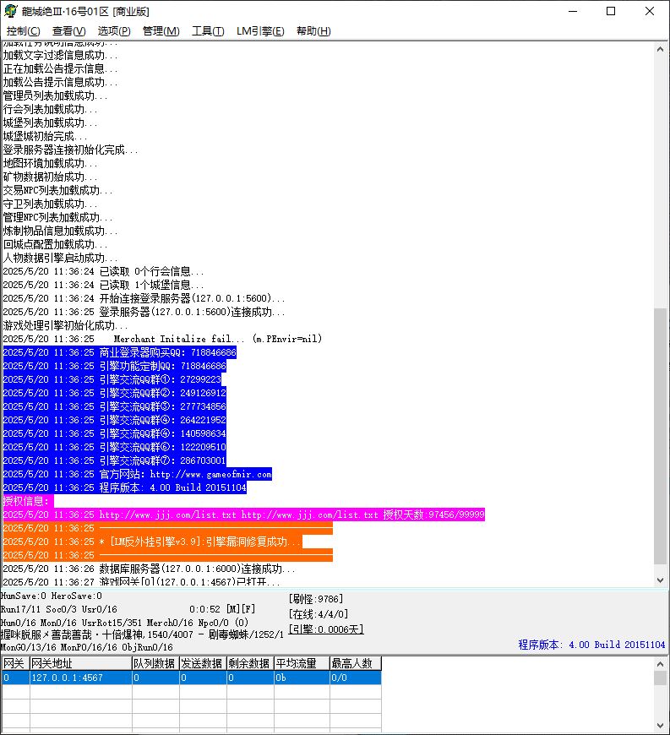Click the 程序版本 blue highlighted log line
The image size is (670, 735).
tap(125, 487)
